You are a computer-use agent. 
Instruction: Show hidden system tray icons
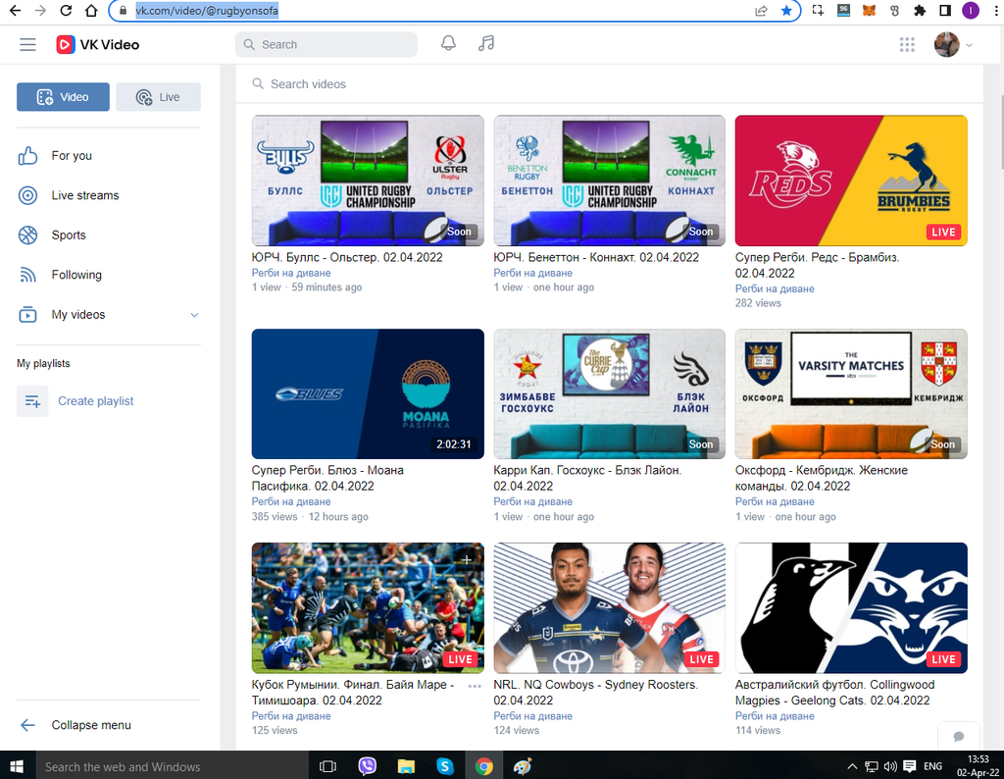coord(852,766)
